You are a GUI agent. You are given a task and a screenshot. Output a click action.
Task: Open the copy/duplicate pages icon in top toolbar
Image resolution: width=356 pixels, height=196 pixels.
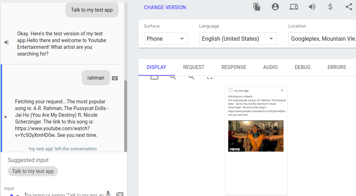coord(257,7)
